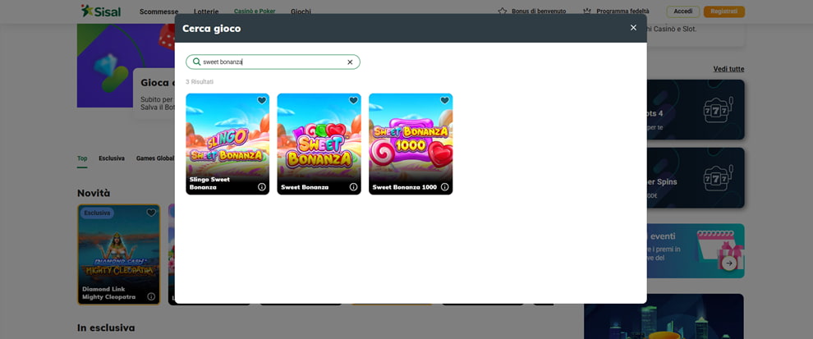813x339 pixels.
Task: Open info for Diamond Link Mighty Cleopatra
Action: tap(151, 296)
